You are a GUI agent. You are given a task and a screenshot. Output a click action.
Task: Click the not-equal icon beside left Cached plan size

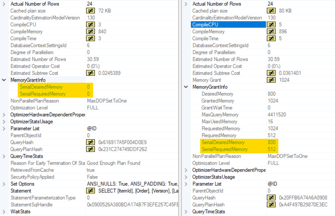point(90,11)
